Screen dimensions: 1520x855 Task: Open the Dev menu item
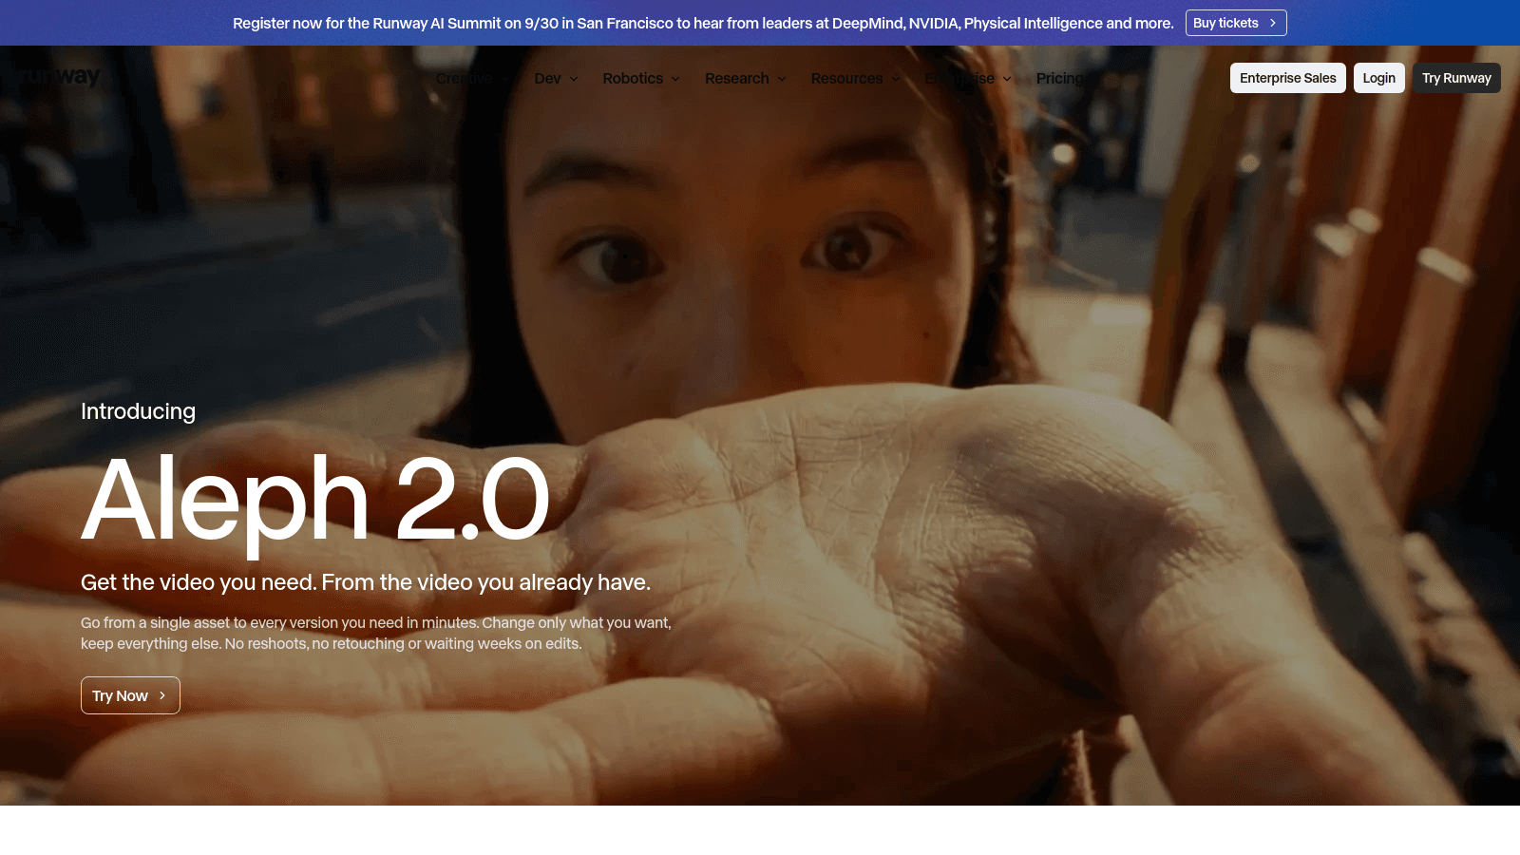point(547,78)
